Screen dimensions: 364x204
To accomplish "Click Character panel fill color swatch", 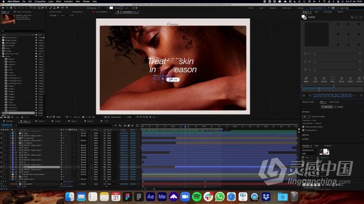I will point(326,152).
